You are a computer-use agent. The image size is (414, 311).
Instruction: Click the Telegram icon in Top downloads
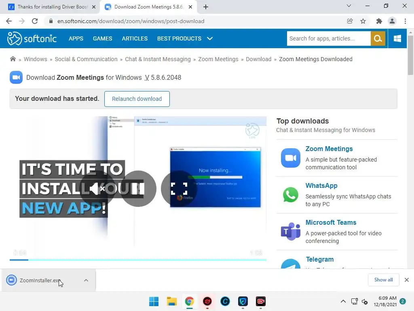(x=290, y=264)
